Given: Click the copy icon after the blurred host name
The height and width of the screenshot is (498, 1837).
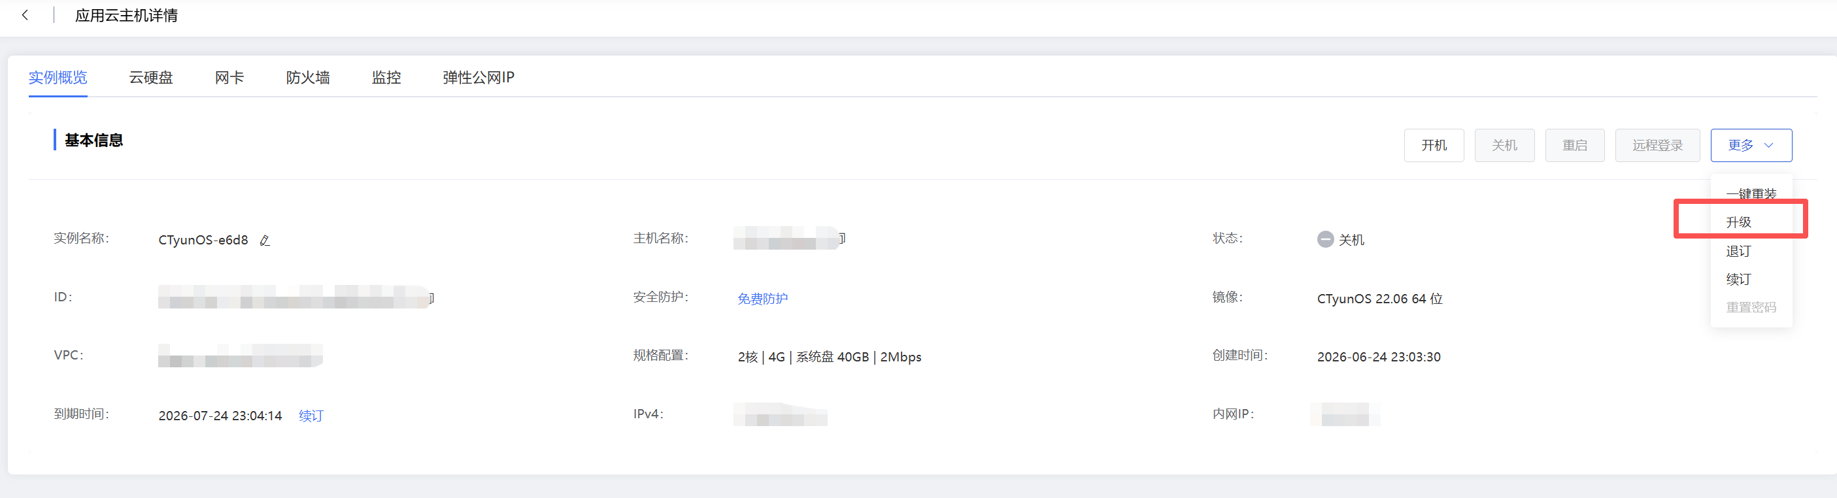Looking at the screenshot, I should click(x=842, y=238).
